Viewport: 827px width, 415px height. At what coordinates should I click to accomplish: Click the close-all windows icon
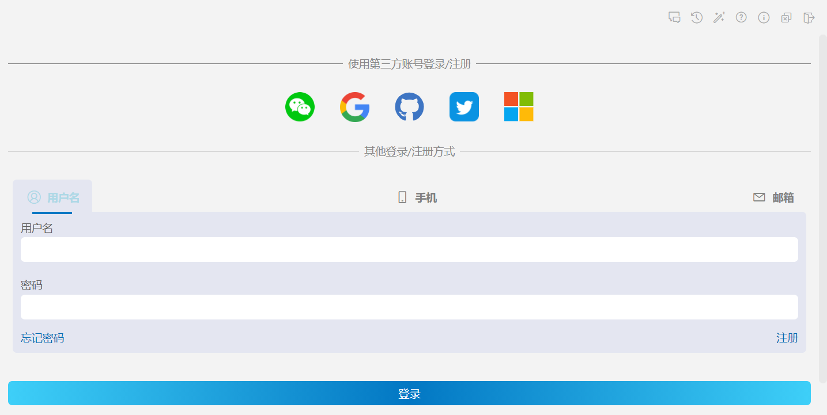(786, 17)
